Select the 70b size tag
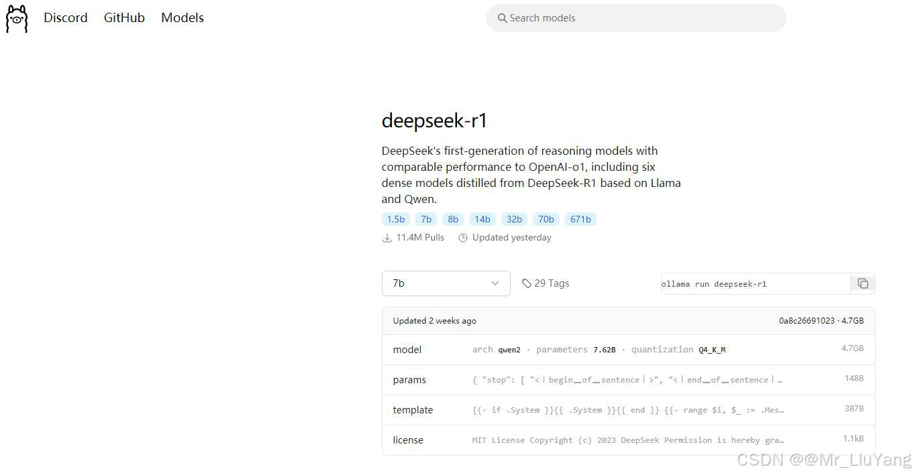This screenshot has width=914, height=475. 546,219
